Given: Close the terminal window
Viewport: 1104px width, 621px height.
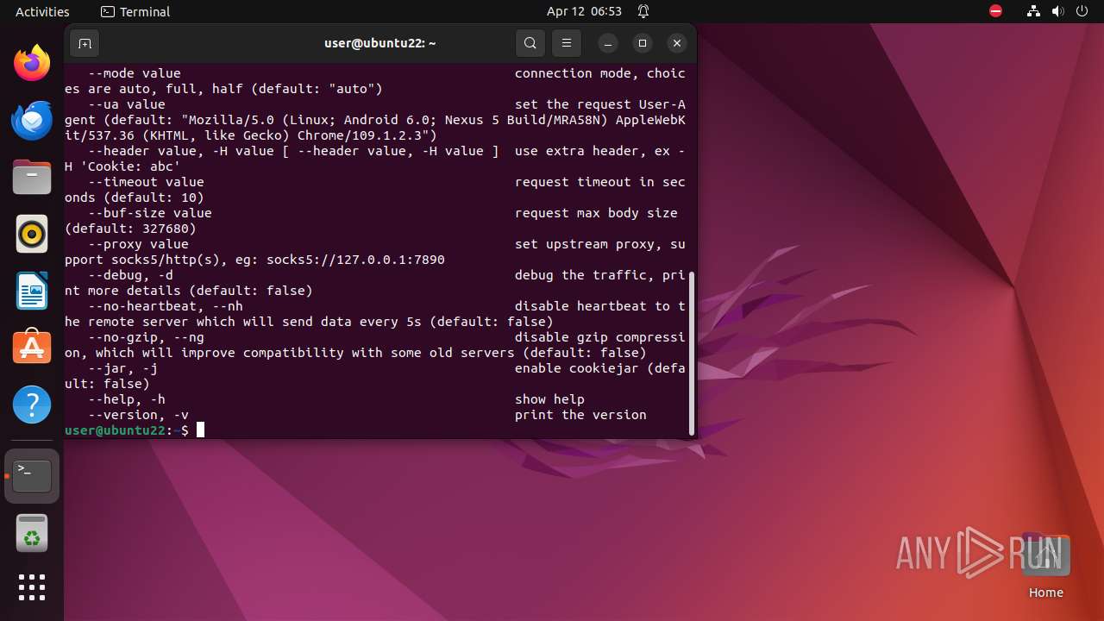Looking at the screenshot, I should point(677,43).
